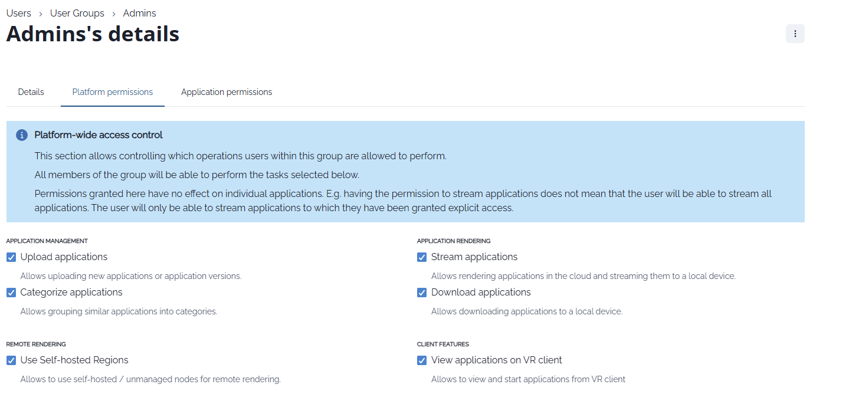849x394 pixels.
Task: Toggle the Categorize applications checkbox
Action: point(11,293)
